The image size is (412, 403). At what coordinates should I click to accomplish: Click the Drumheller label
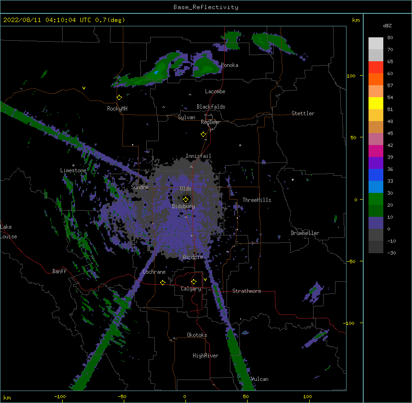(x=305, y=233)
